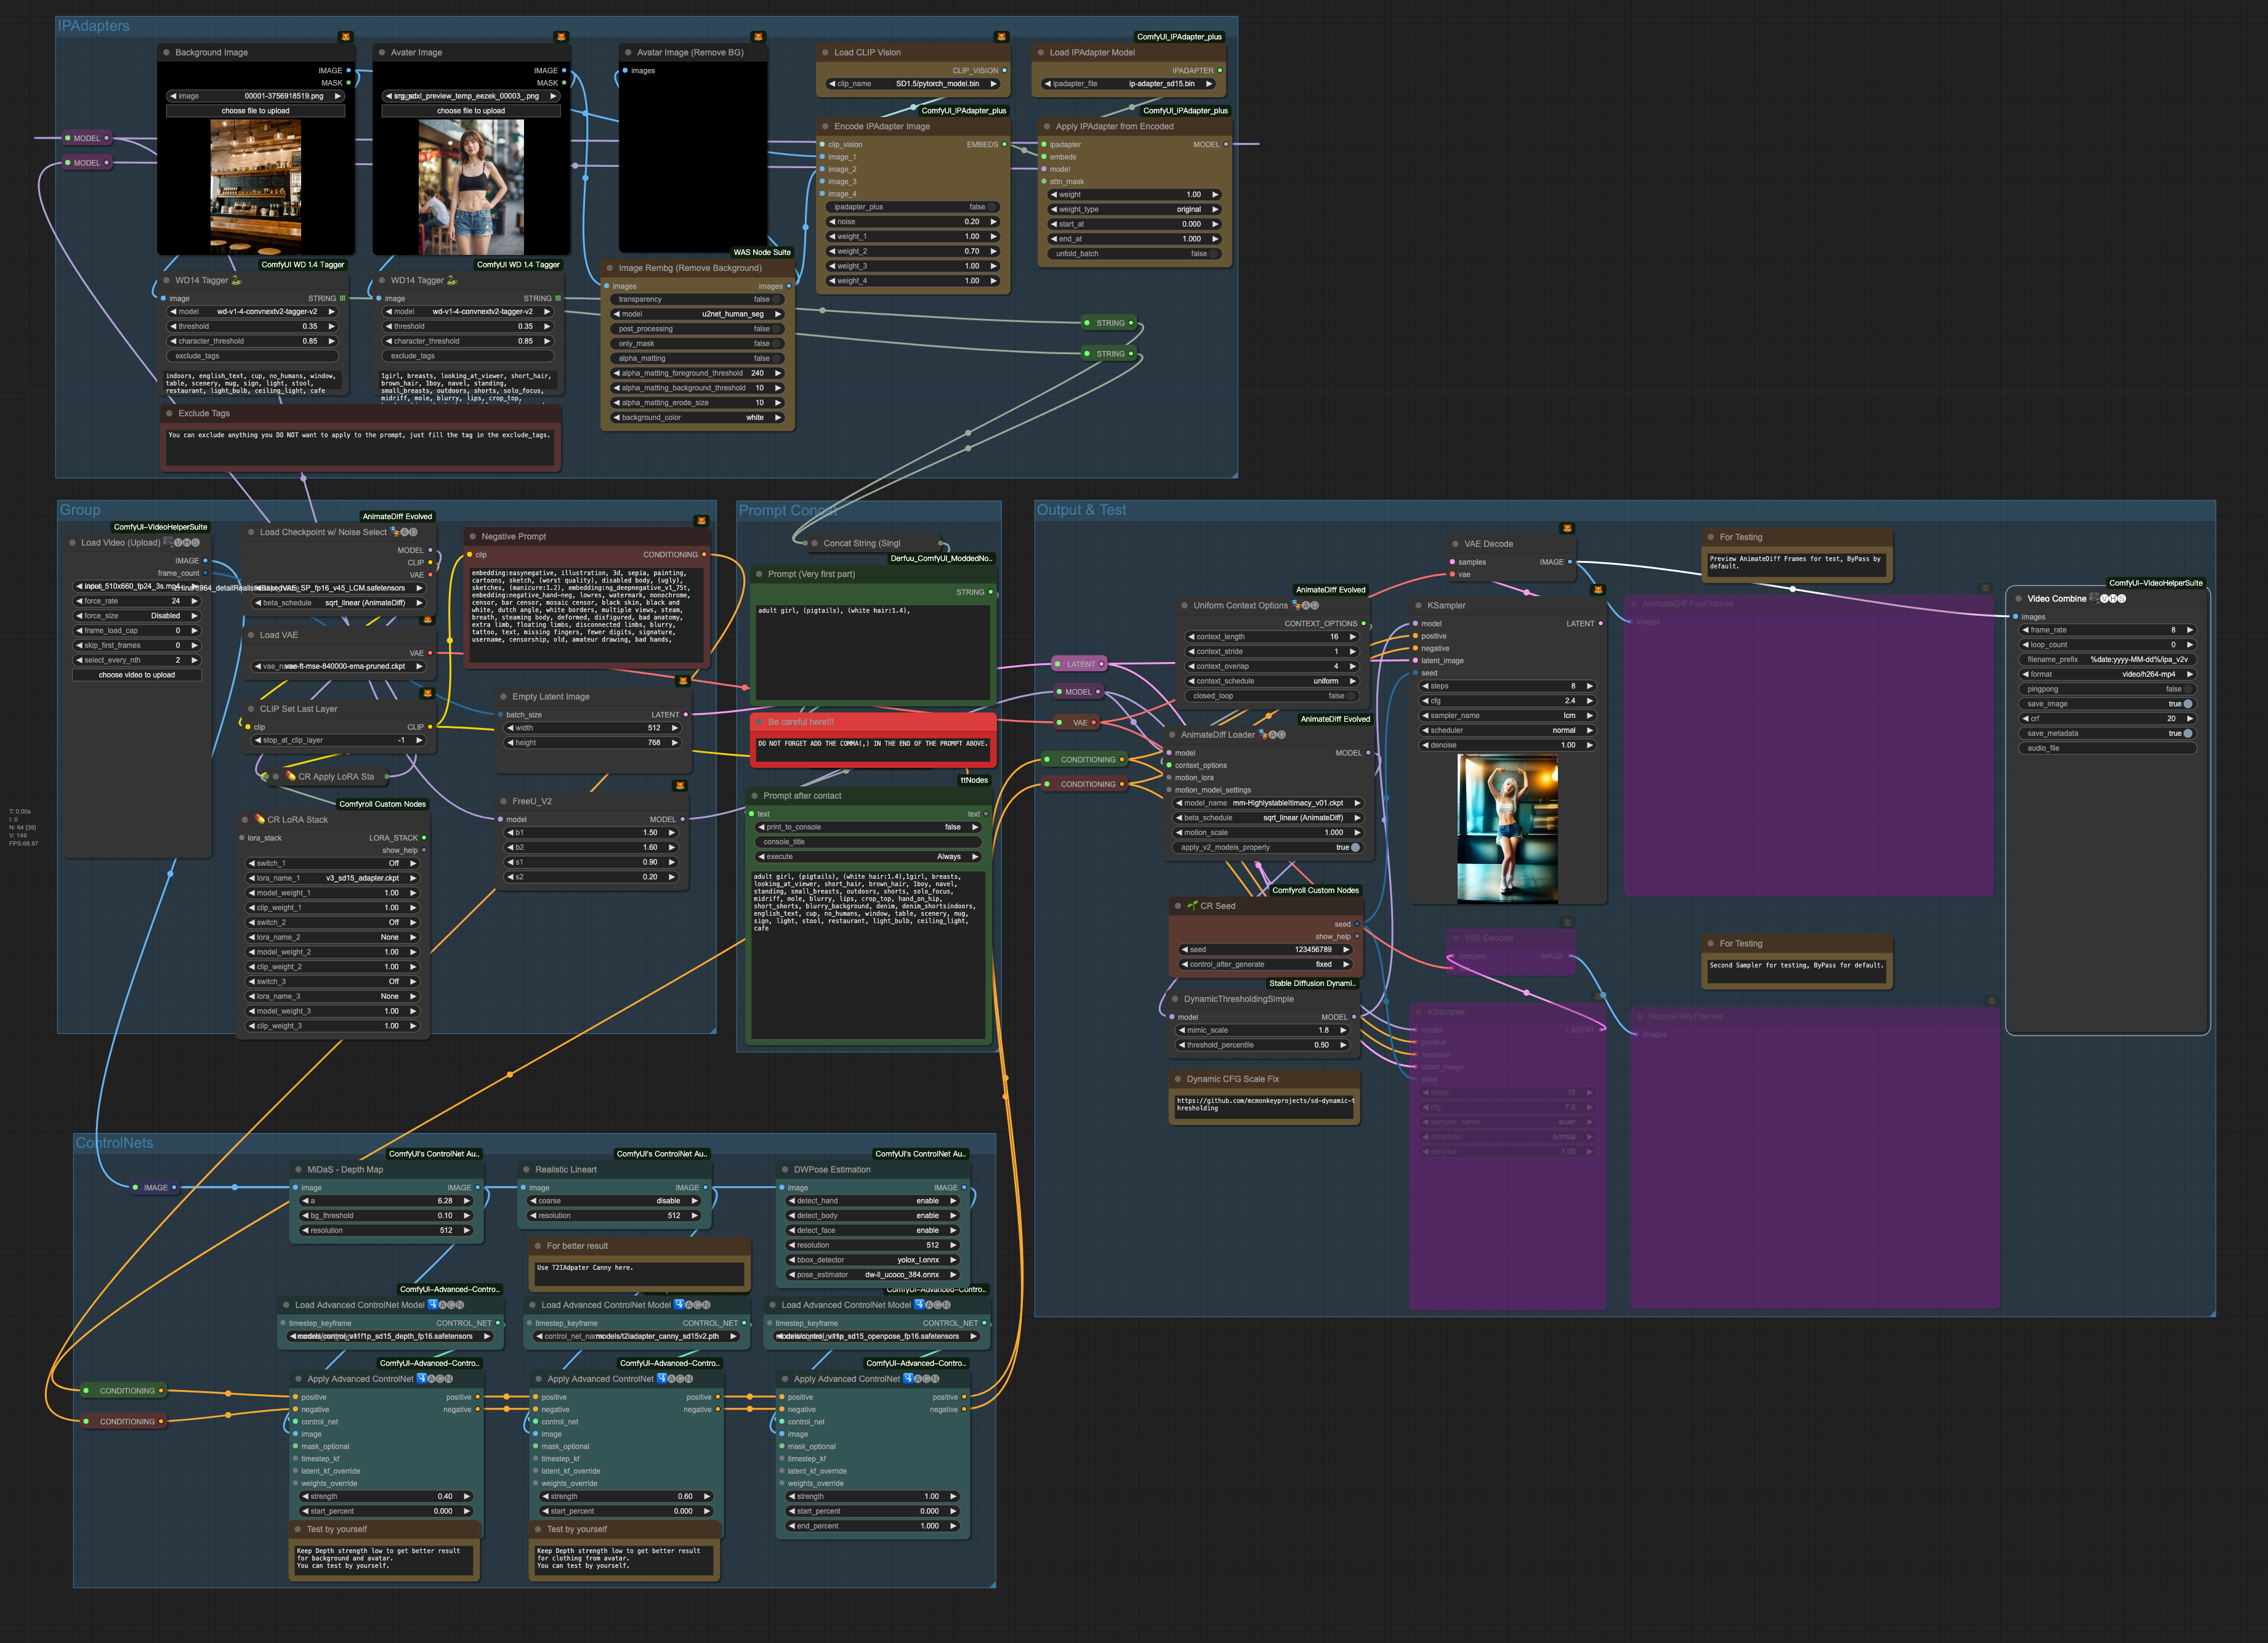The image size is (2268, 1643).
Task: Click AnimateDiff Loader title emoji icon
Action: click(x=1263, y=734)
